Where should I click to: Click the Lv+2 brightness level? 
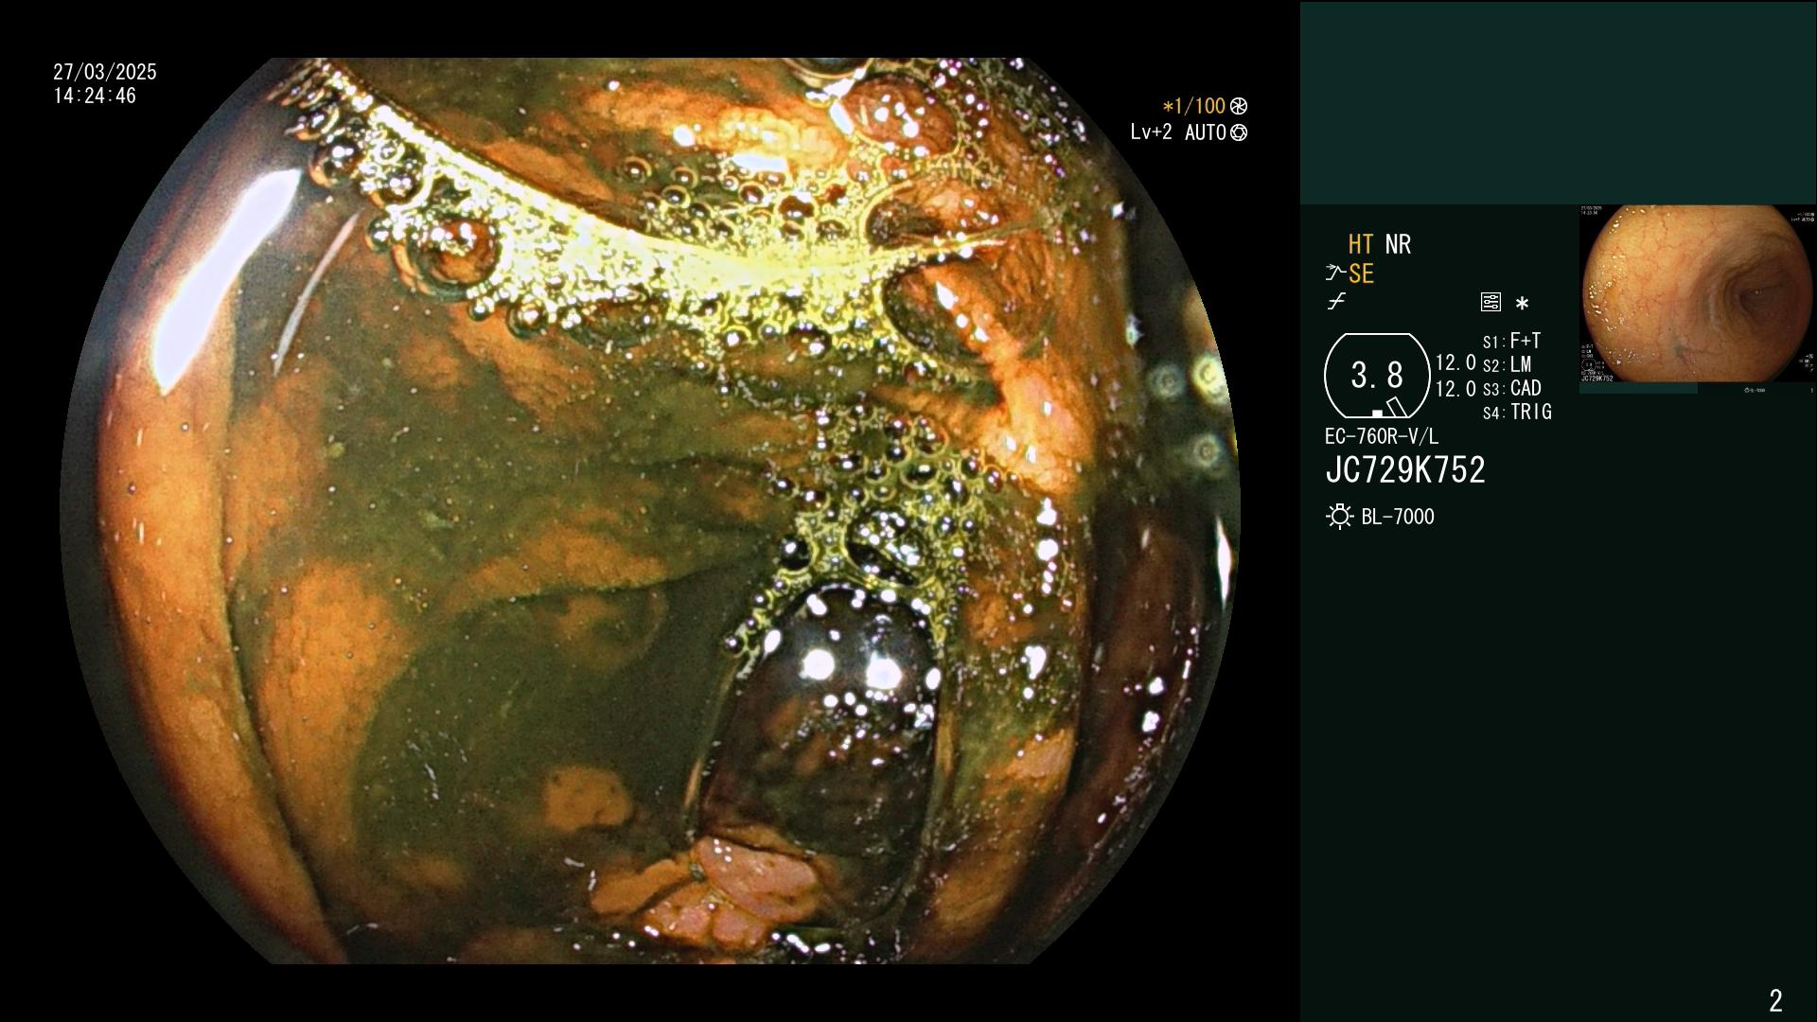point(1151,132)
